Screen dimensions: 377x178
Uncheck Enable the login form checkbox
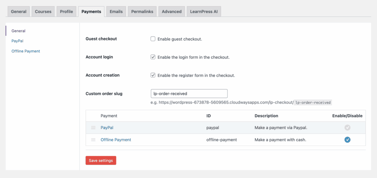point(153,57)
